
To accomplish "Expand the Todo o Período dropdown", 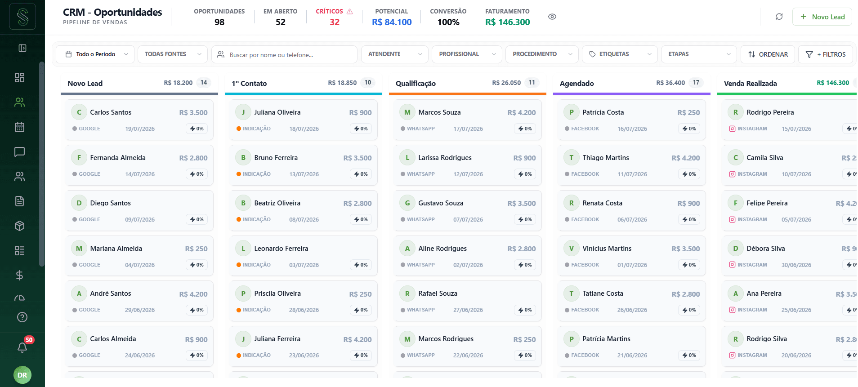I will click(x=95, y=54).
